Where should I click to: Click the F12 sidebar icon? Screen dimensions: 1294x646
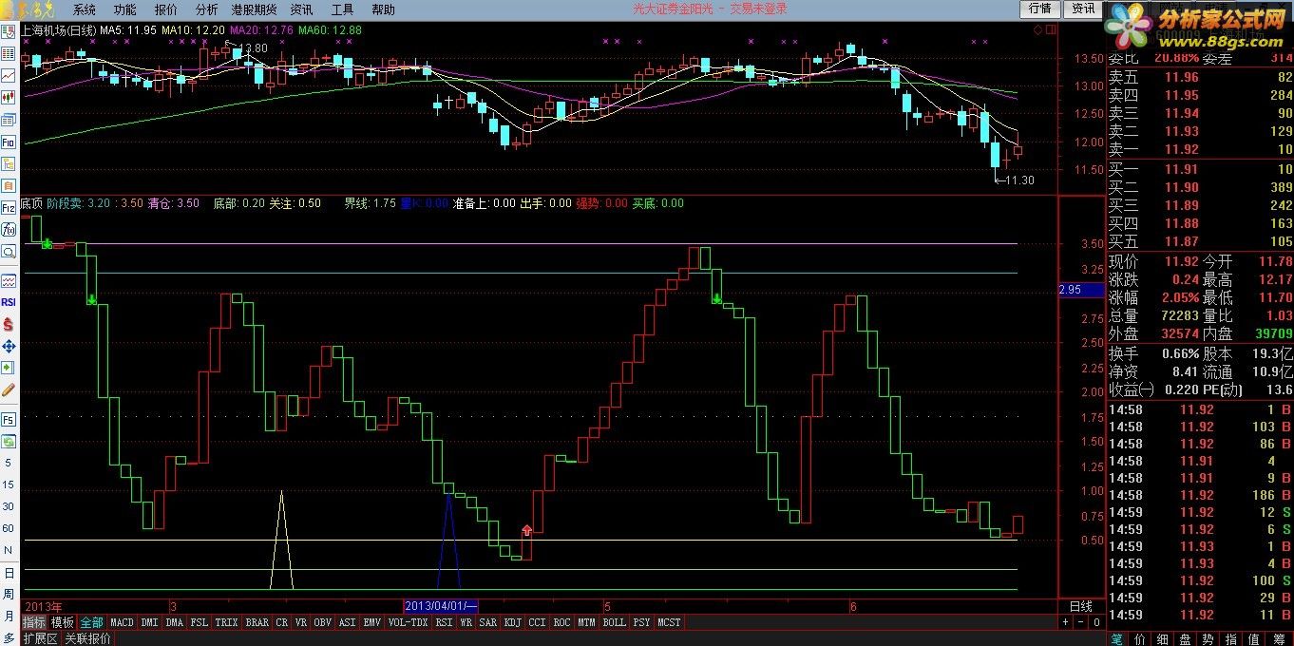[9, 207]
